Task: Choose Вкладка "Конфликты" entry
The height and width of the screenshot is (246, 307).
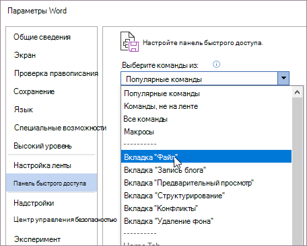Action: pyautogui.click(x=206, y=208)
